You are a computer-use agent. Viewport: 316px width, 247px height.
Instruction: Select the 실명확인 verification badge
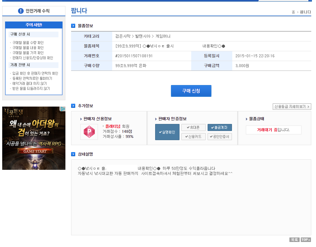(167, 132)
